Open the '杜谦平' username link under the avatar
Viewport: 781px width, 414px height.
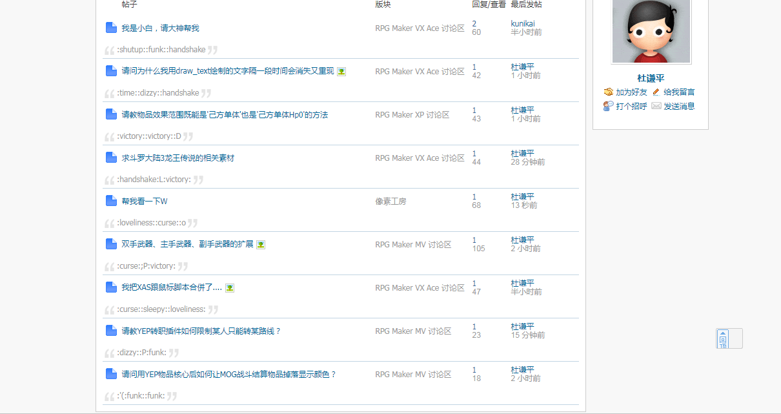pyautogui.click(x=651, y=79)
